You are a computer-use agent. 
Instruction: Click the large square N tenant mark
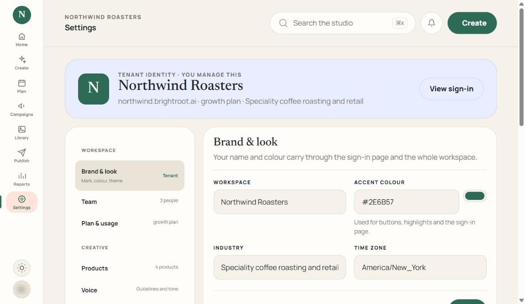point(94,89)
